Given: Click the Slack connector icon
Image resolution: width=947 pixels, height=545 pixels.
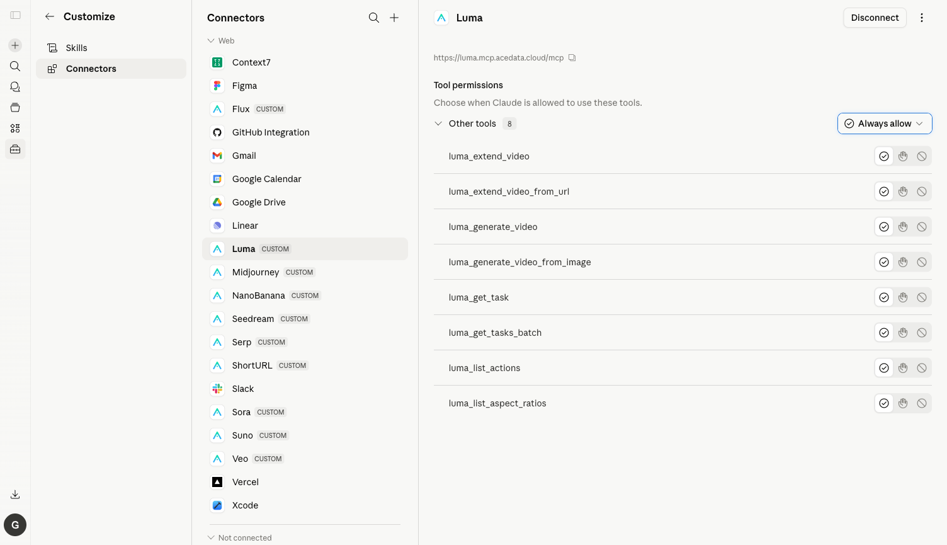Looking at the screenshot, I should pos(217,389).
